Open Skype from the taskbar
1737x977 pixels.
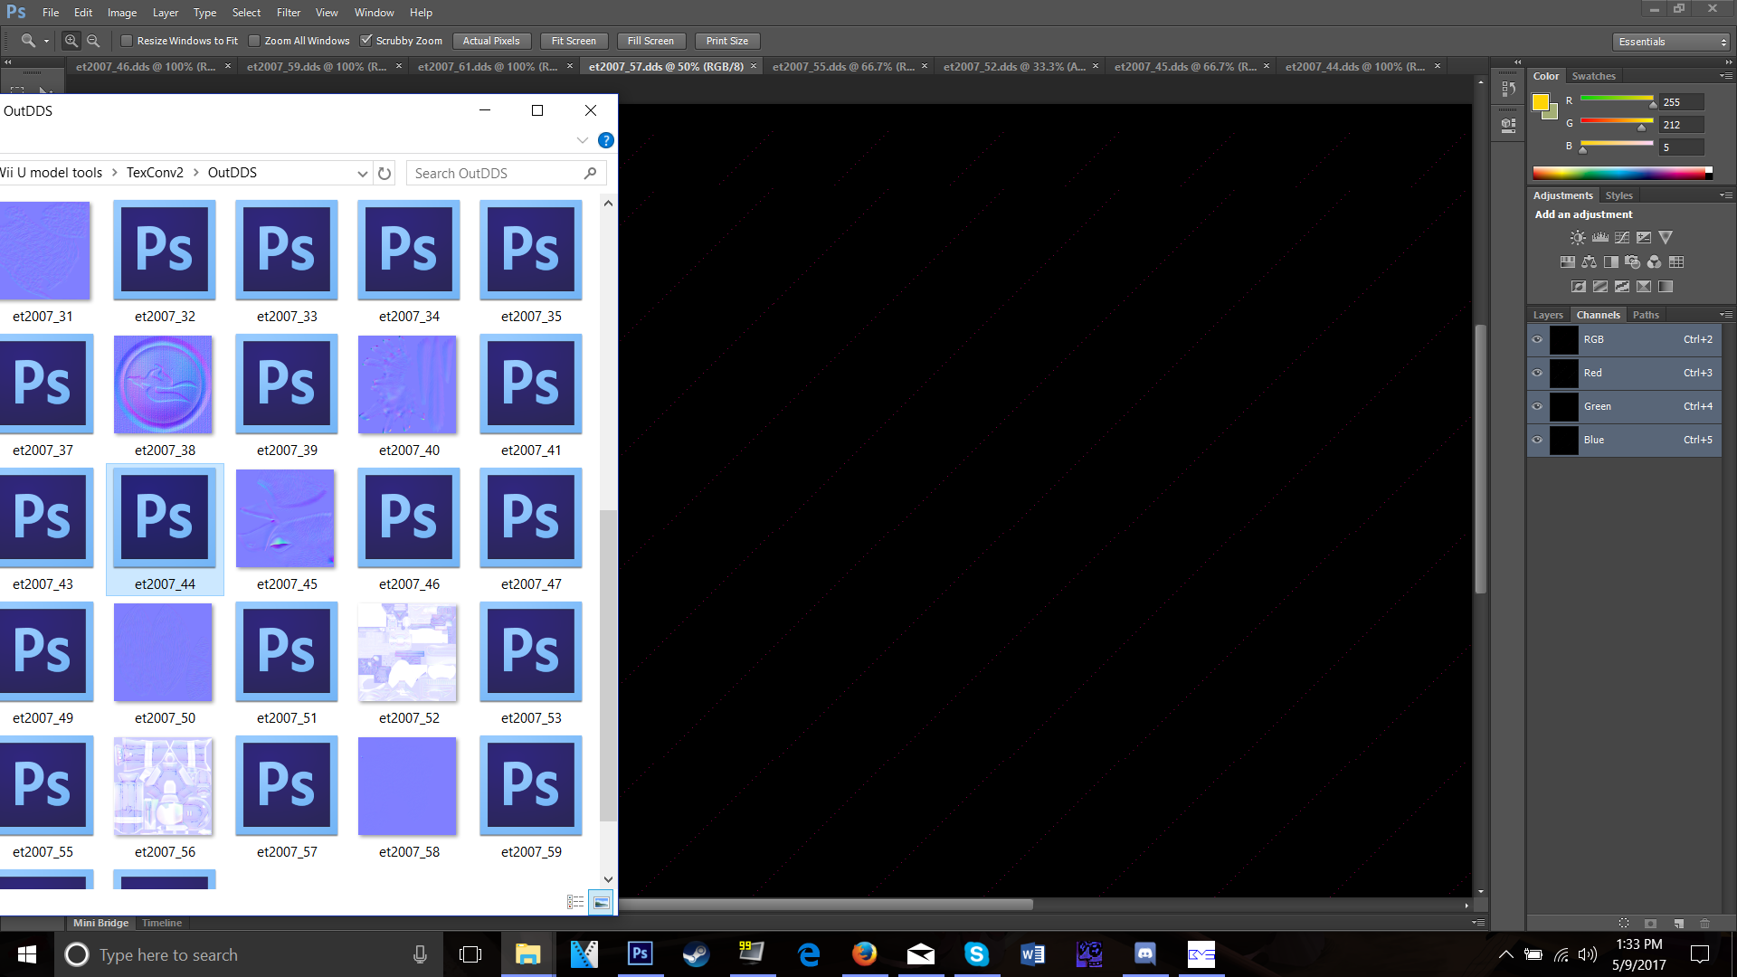pos(976,954)
